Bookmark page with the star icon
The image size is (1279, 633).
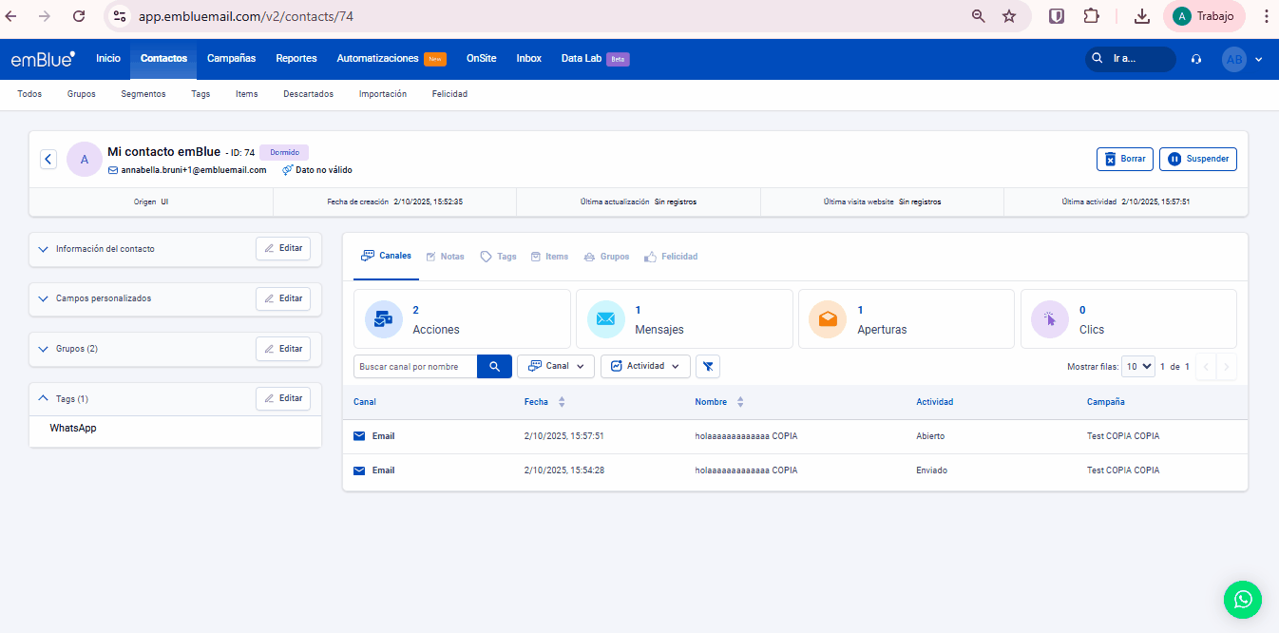pyautogui.click(x=1009, y=16)
